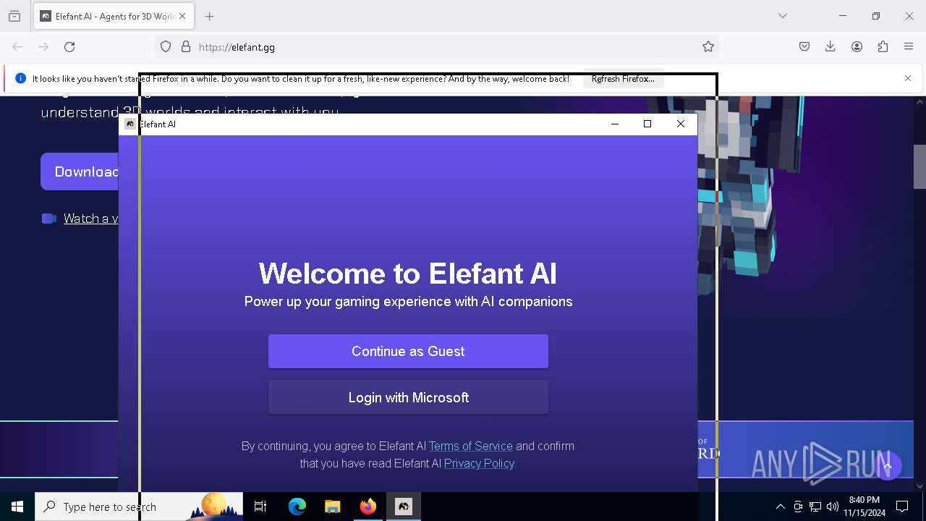The image size is (926, 521).
Task: Select the Elefant AI - Agents tab
Action: pyautogui.click(x=114, y=16)
